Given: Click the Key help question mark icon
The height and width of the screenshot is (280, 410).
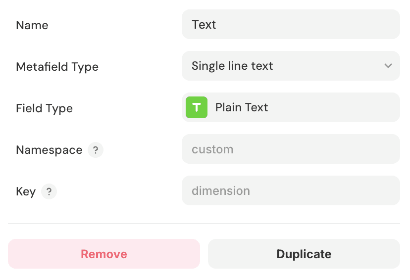Looking at the screenshot, I should tap(49, 191).
